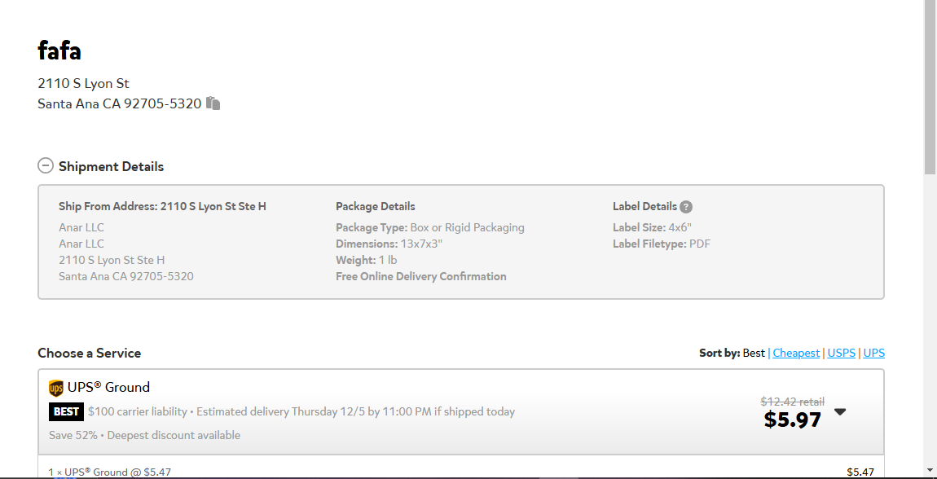Click the 1 × UPS® Ground @ $5.47 line item

coord(110,472)
